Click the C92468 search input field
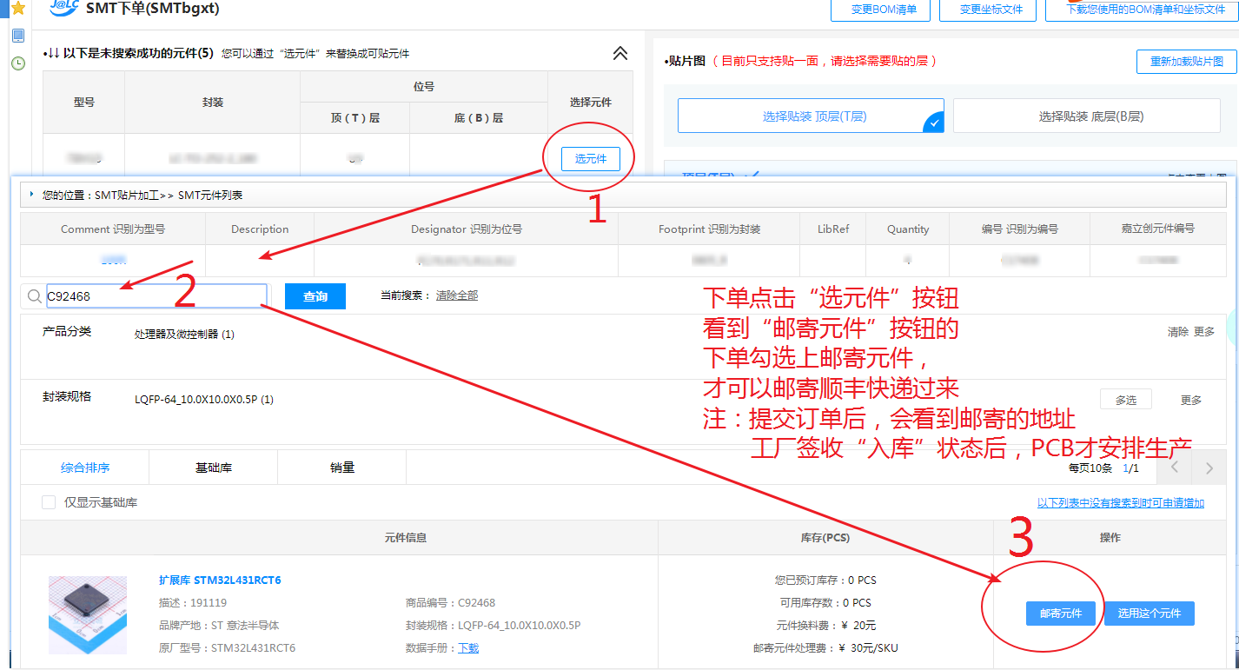The height and width of the screenshot is (670, 1239). coord(155,296)
